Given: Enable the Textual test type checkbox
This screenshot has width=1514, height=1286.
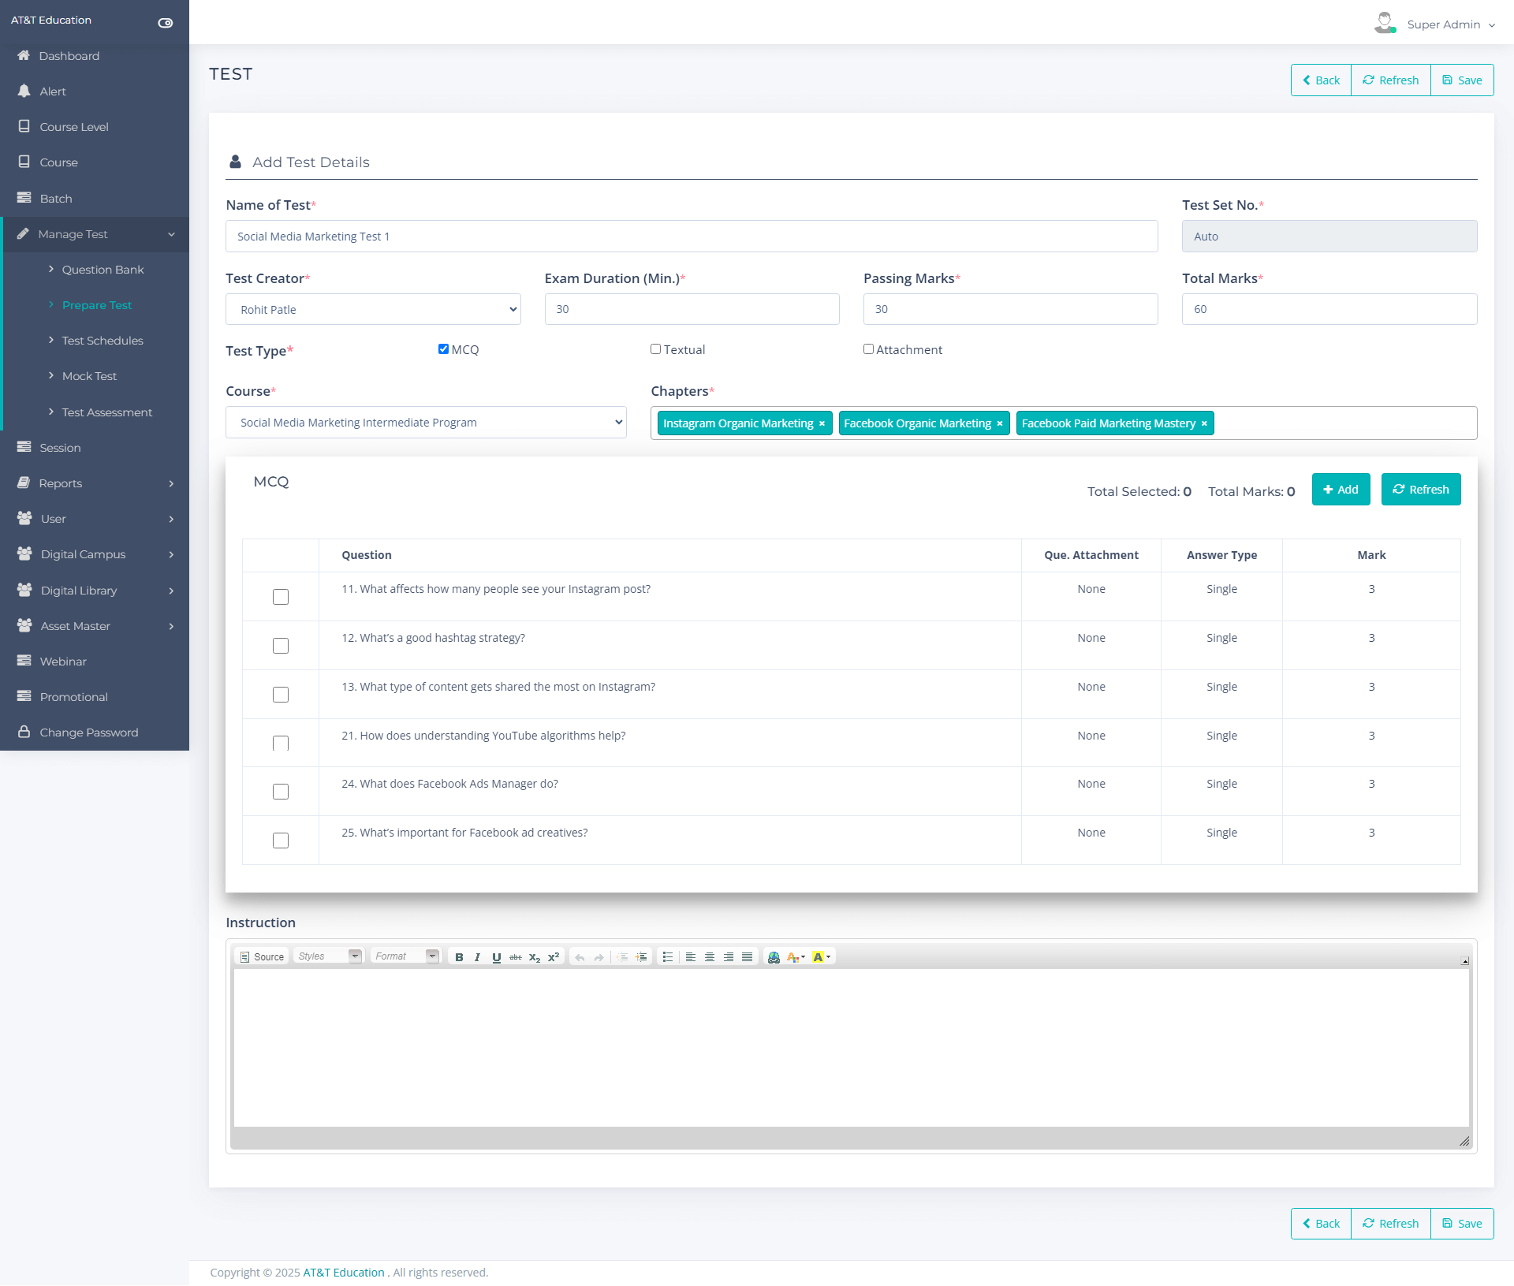Looking at the screenshot, I should point(655,349).
